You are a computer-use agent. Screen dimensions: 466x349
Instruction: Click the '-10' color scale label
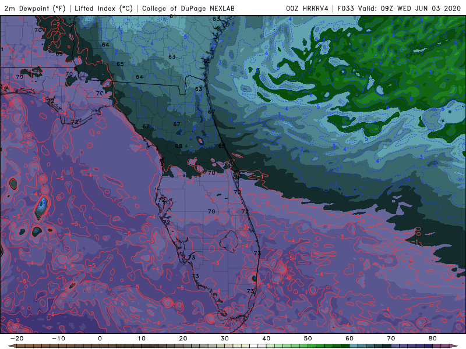(58, 339)
